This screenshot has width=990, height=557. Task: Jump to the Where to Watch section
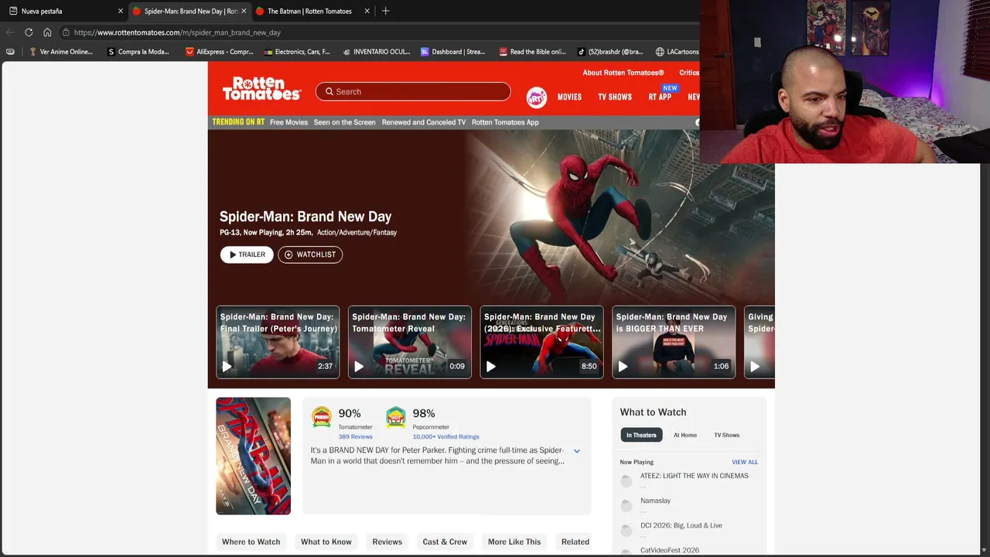coord(251,542)
